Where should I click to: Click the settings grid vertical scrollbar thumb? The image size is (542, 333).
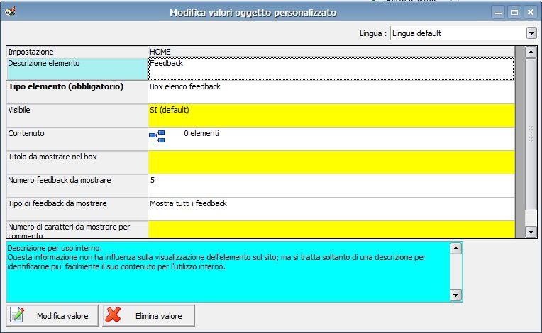[x=531, y=134]
